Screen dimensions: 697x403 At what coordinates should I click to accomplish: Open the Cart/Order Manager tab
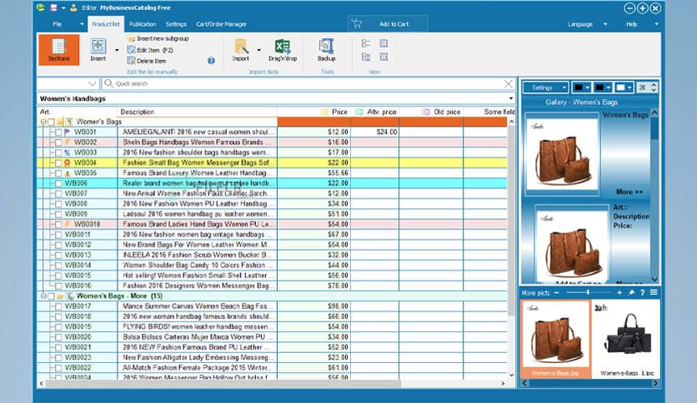click(x=221, y=24)
